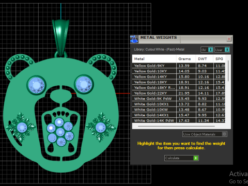Select the bear's right eye gemstone
The image size is (248, 186).
pos(84,84)
